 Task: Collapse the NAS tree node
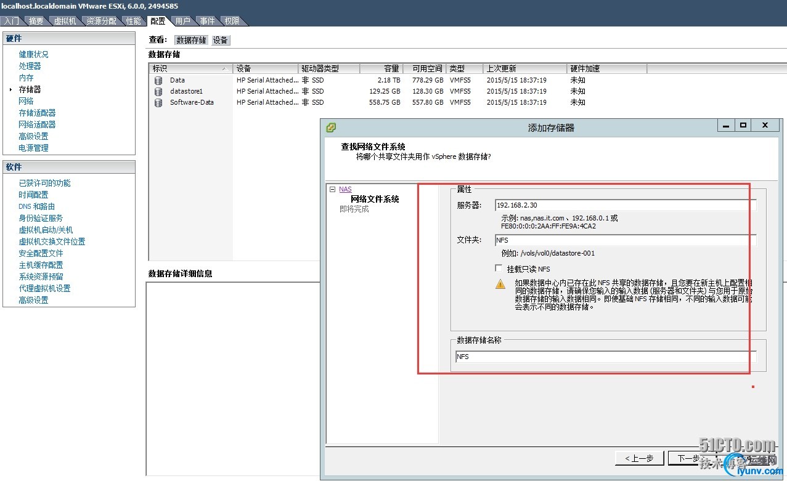coord(333,190)
